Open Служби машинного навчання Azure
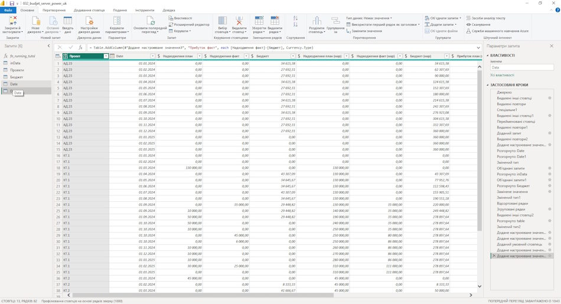This screenshot has width=561, height=304. pyautogui.click(x=497, y=31)
